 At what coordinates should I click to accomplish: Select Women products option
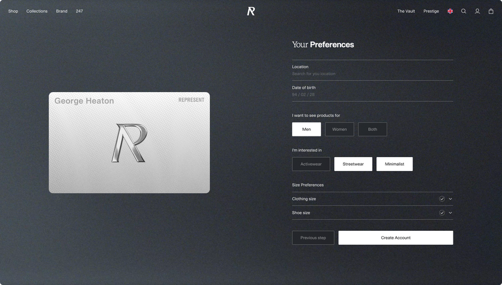click(339, 130)
